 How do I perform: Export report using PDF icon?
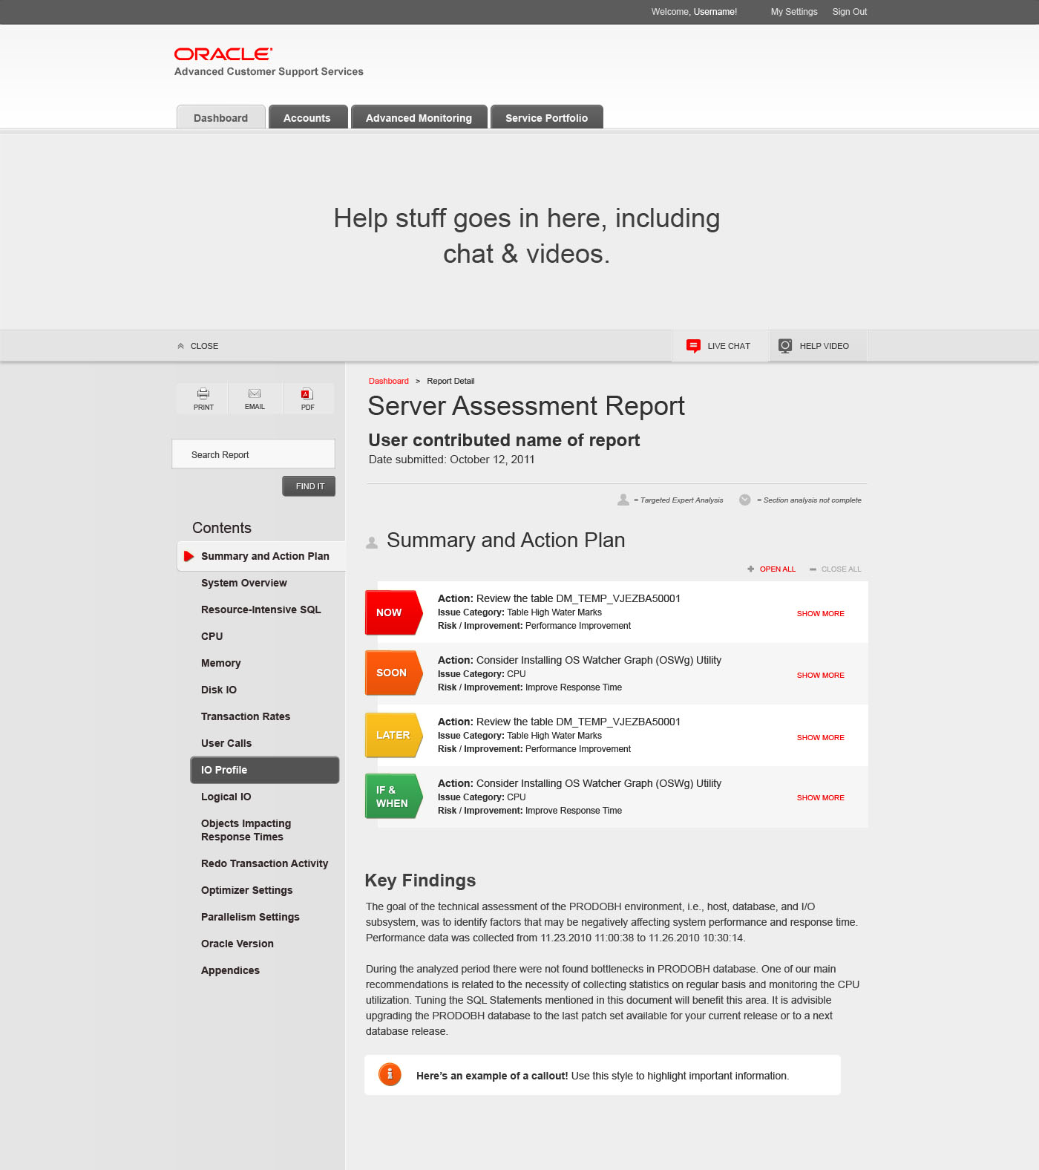[307, 394]
